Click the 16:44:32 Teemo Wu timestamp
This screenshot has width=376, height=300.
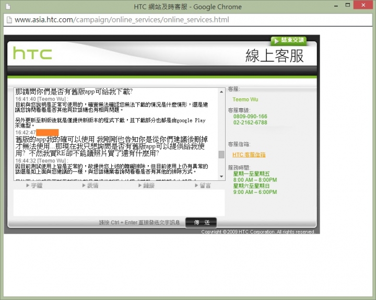coord(41,160)
